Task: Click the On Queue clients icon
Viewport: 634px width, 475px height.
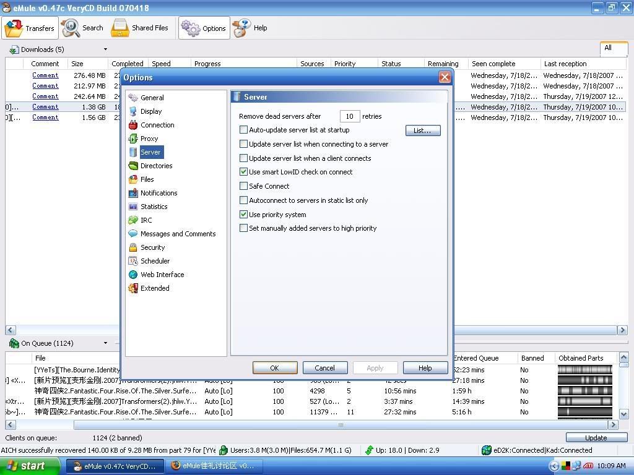Action: pyautogui.click(x=14, y=343)
